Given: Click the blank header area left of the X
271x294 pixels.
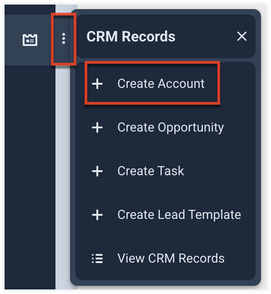Looking at the screenshot, I should point(206,36).
